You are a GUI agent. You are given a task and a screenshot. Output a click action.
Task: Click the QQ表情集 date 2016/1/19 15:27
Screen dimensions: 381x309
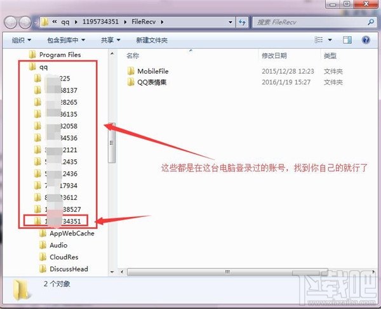tap(286, 82)
